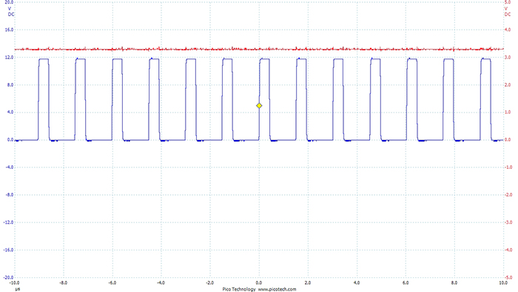This screenshot has height=292, width=518.
Task: Click the time axis "-8.0" label
Action: click(64, 283)
